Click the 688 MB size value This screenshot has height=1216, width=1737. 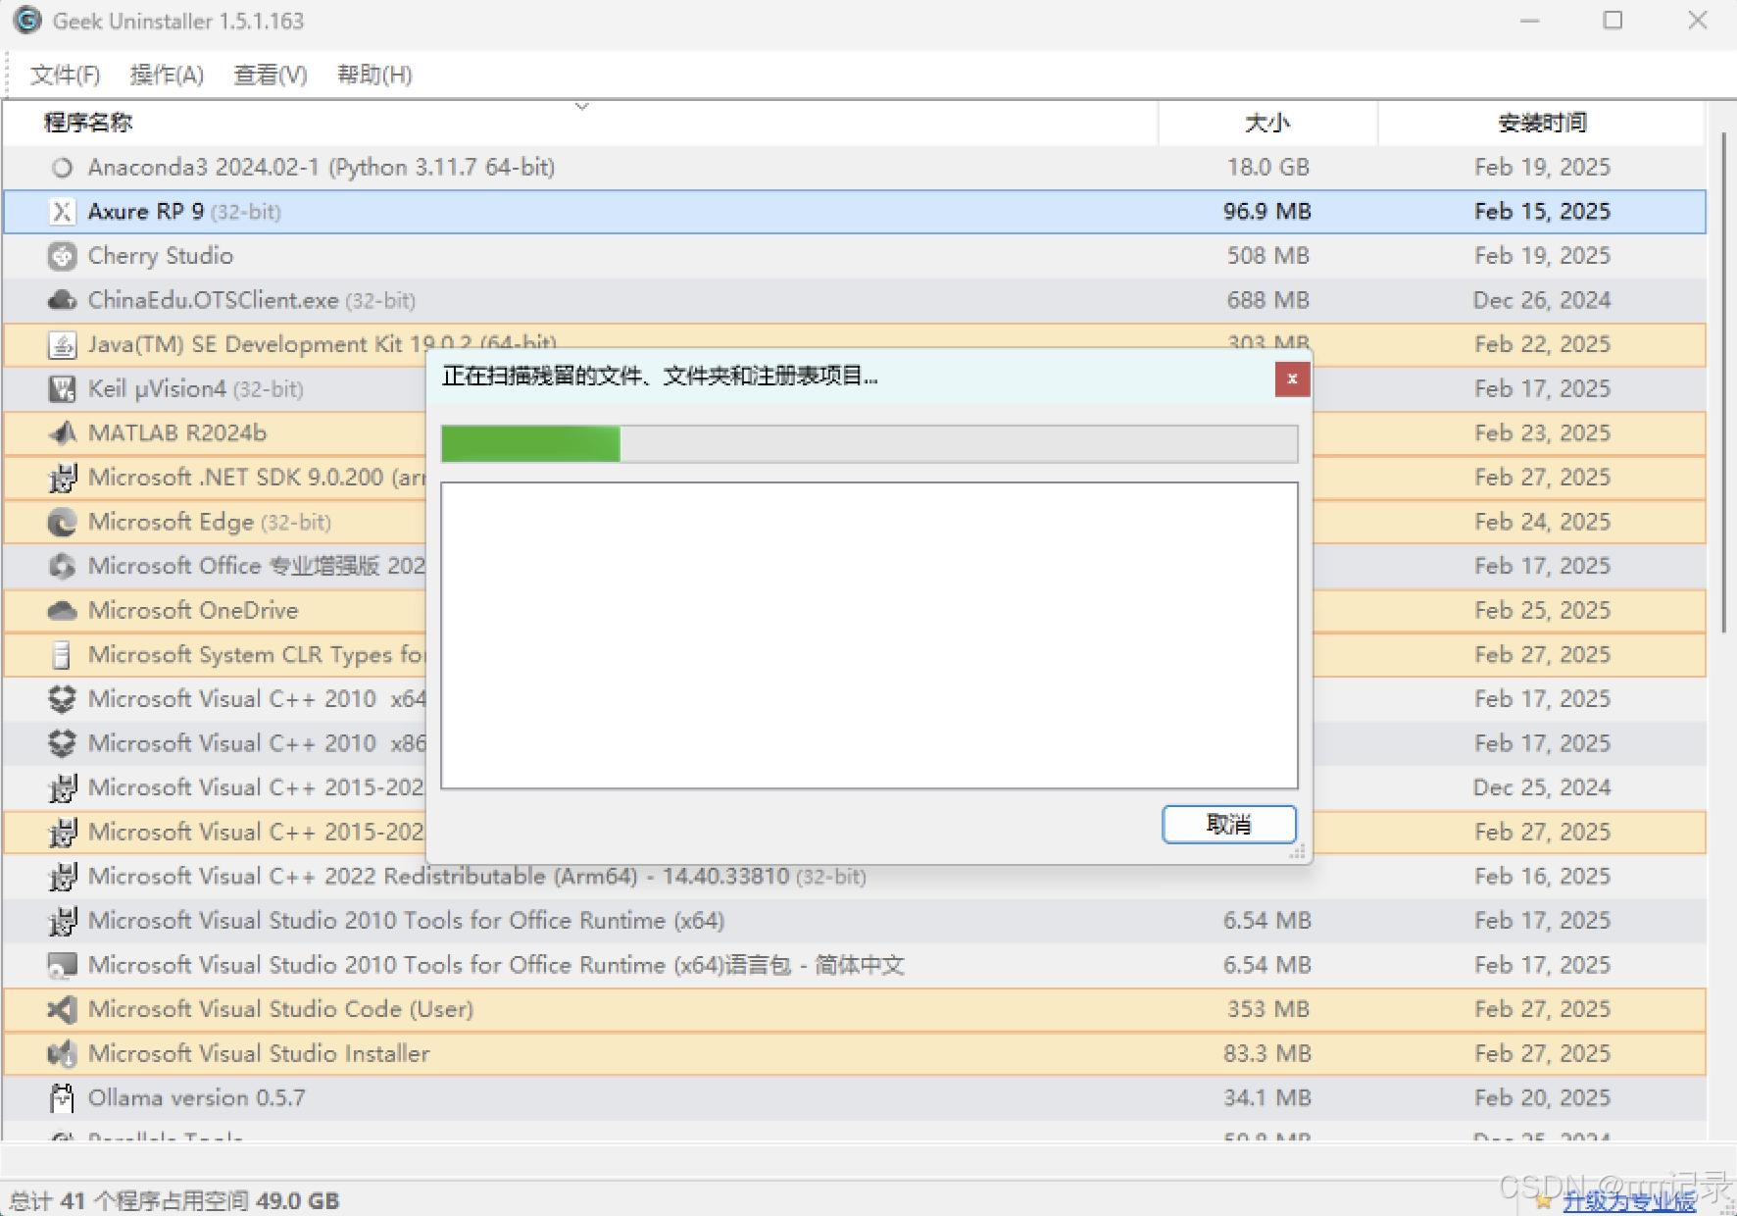[x=1267, y=300]
